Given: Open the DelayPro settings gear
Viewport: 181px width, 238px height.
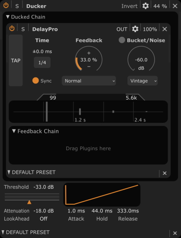Looking at the screenshot, I should tap(135, 29).
